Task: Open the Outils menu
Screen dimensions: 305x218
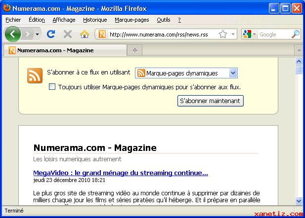Action: coord(164,20)
